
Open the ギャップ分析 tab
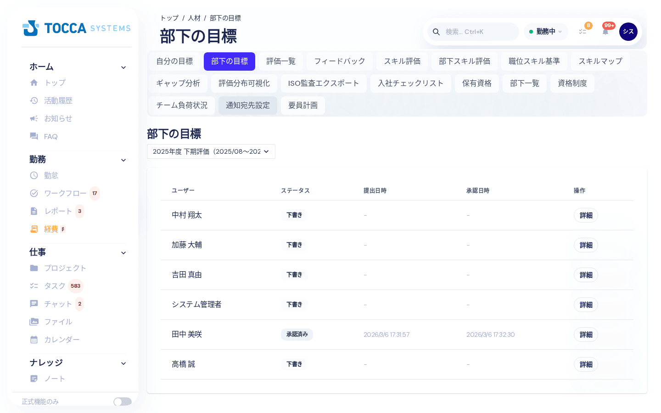[x=178, y=84]
